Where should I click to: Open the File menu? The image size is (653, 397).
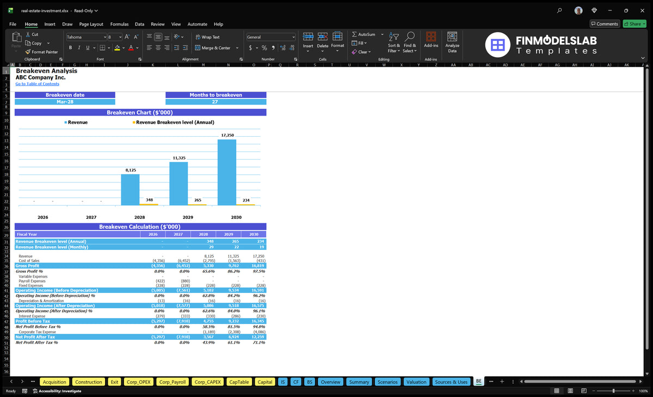13,24
